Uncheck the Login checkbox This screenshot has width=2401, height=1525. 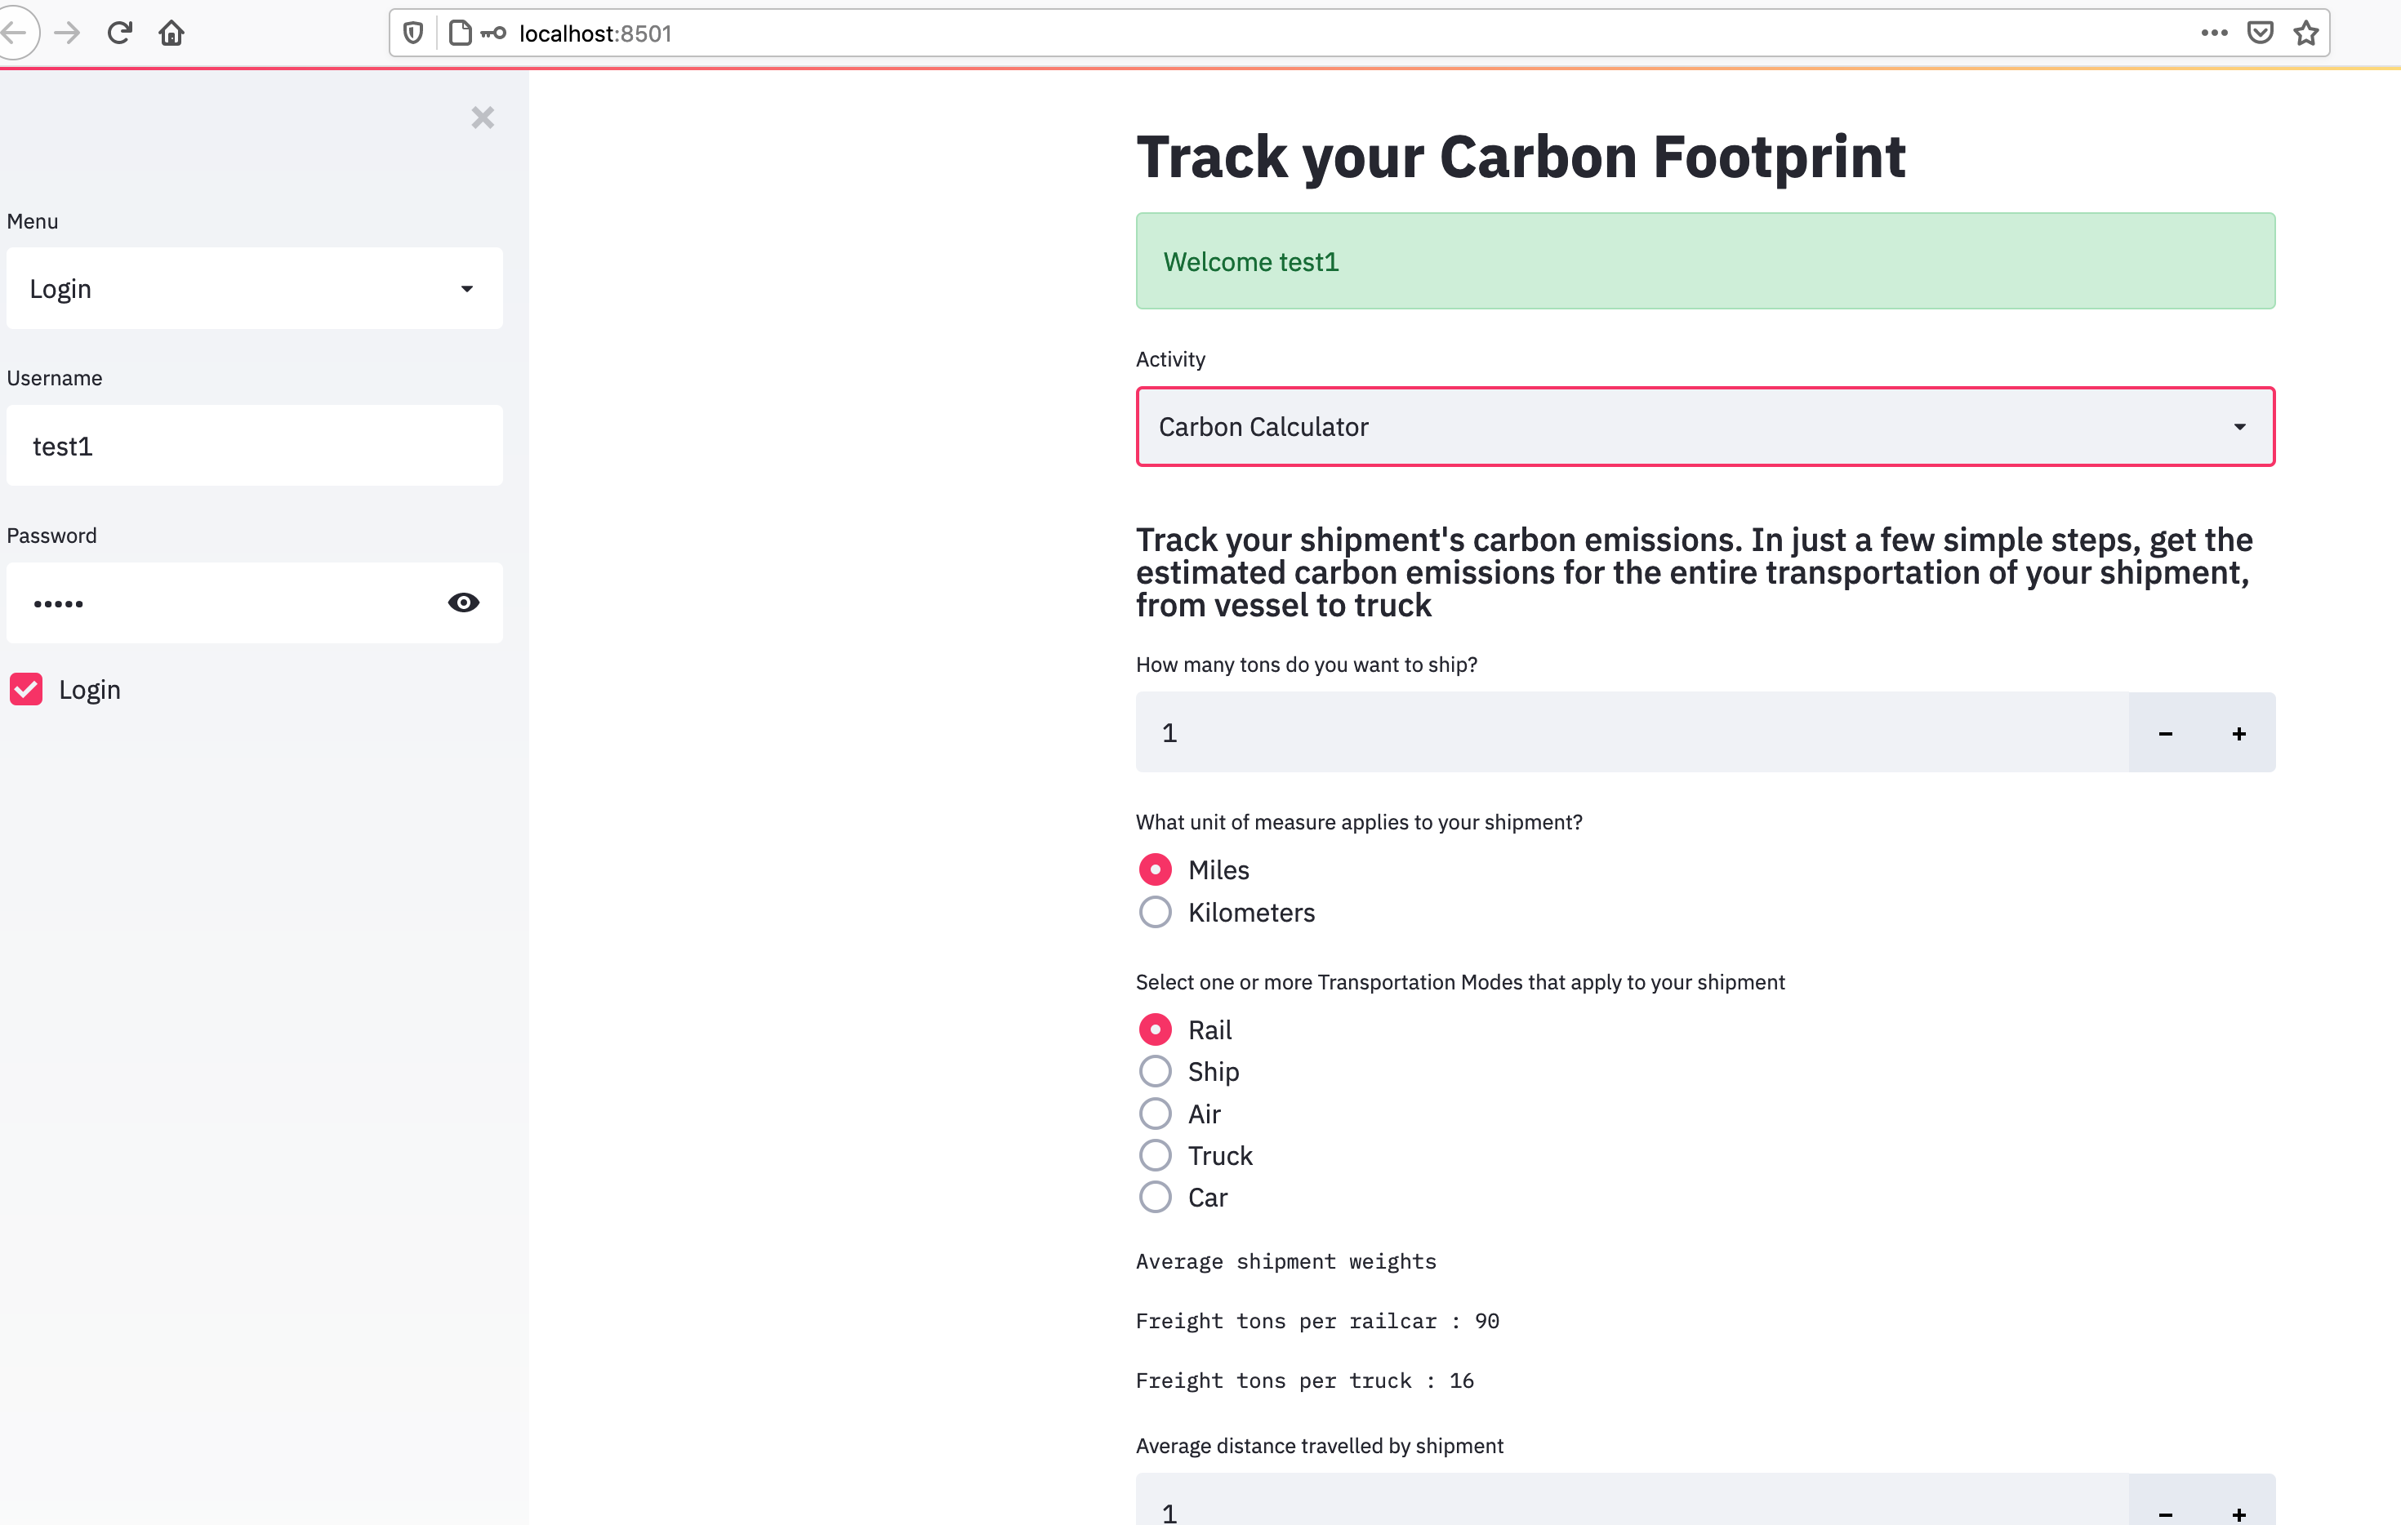click(x=26, y=690)
